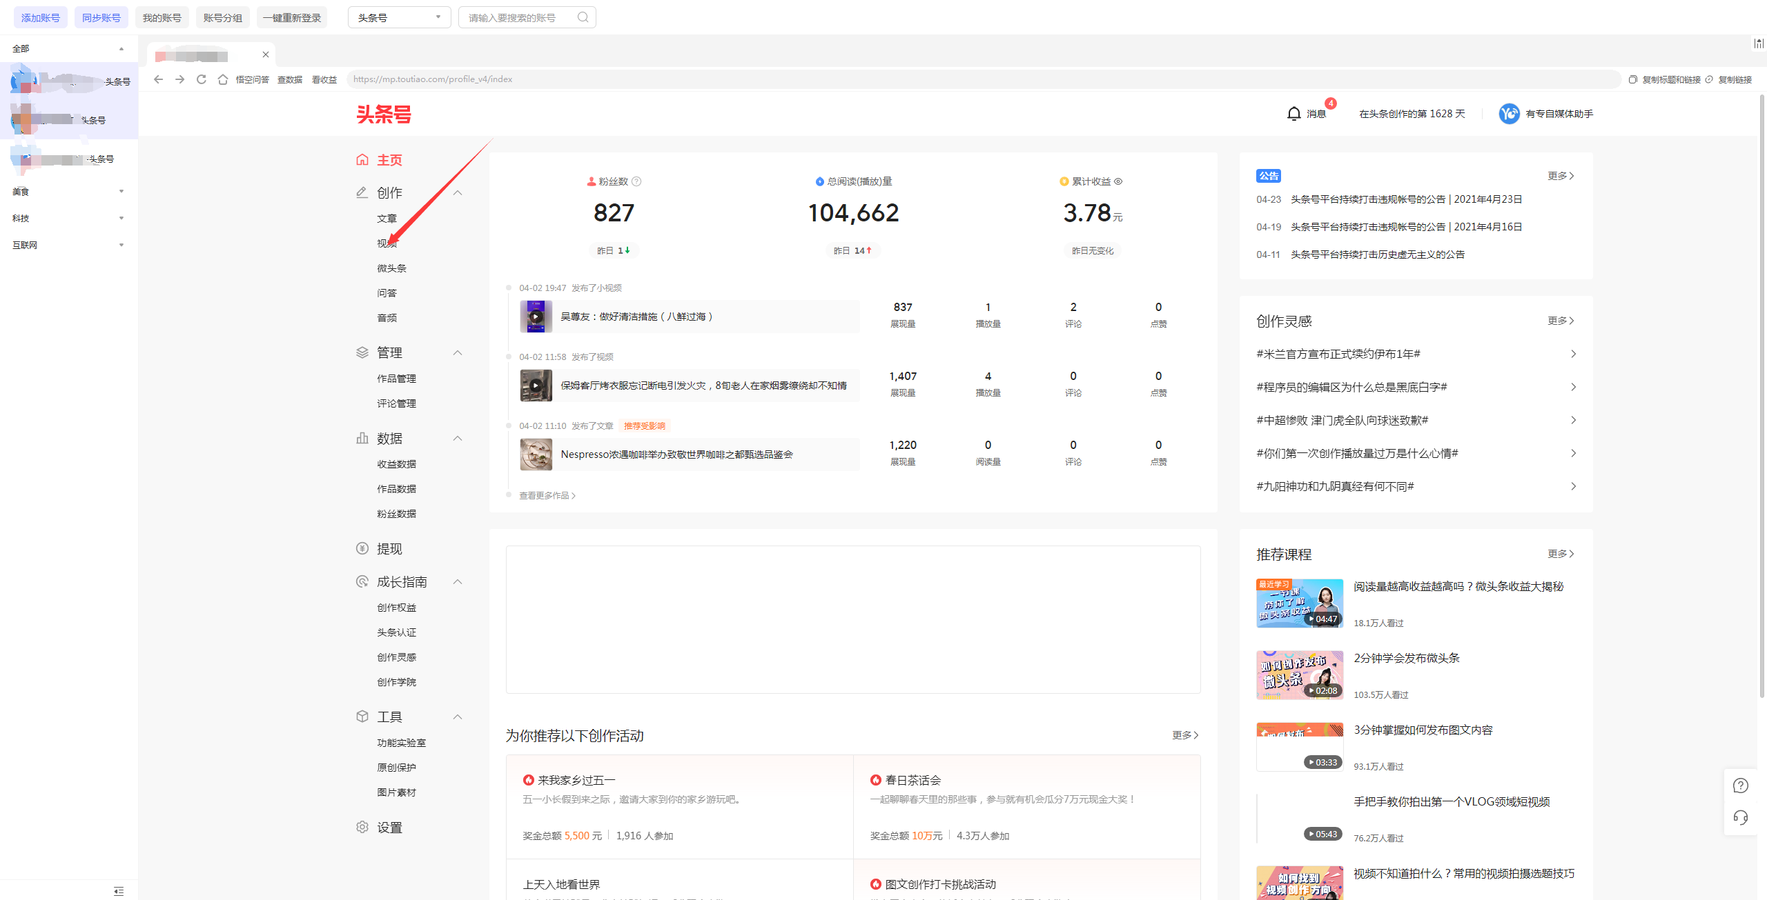
Task: Click the sidebar collapse icon at bottom
Action: coord(119,891)
